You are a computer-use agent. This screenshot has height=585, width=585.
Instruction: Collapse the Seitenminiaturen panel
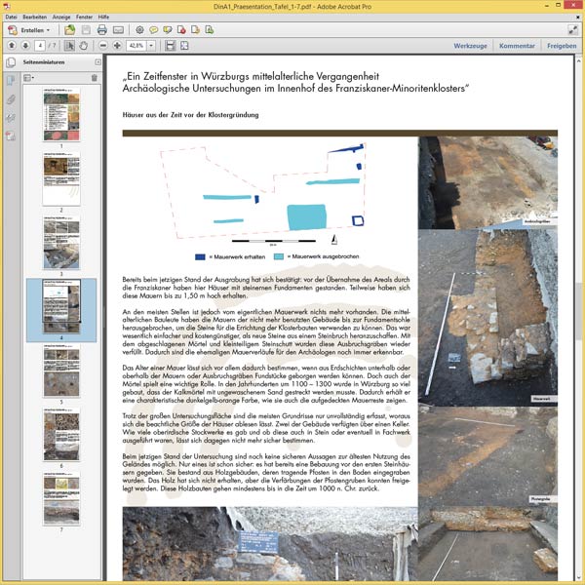[97, 62]
